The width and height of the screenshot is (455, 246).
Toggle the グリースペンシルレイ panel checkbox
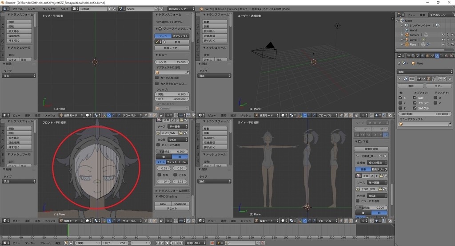click(x=160, y=29)
